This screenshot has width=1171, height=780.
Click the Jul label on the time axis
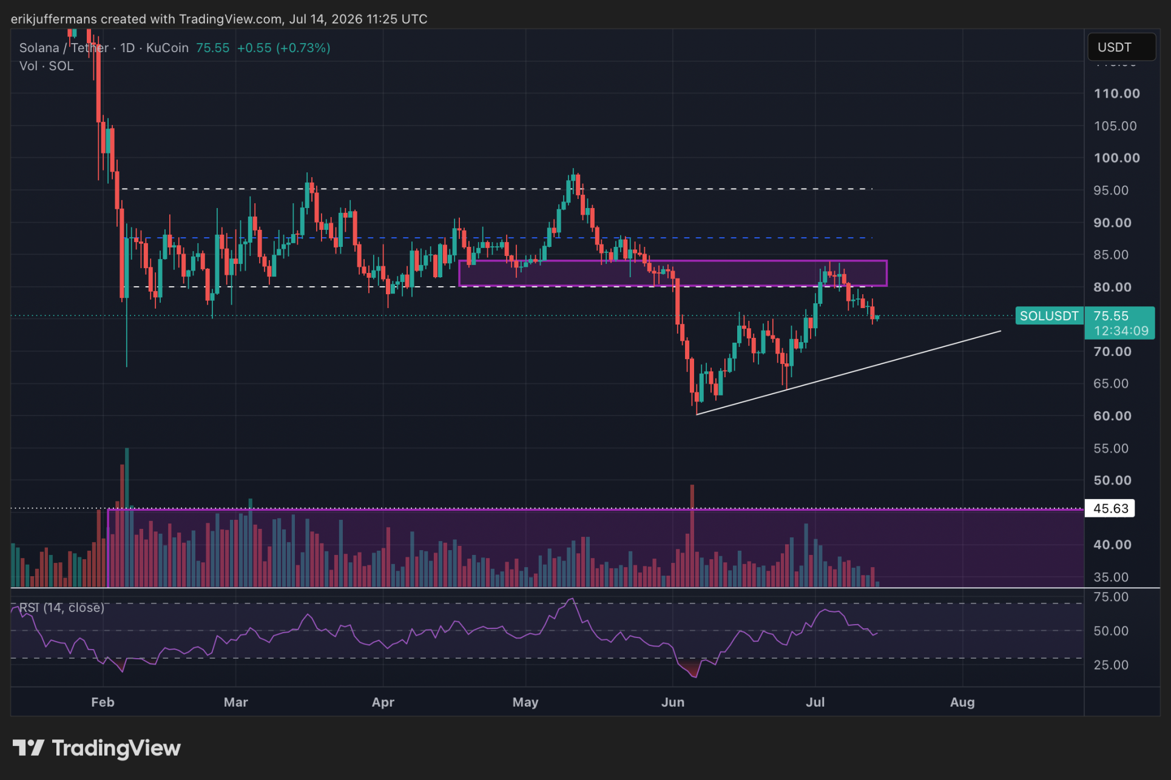pyautogui.click(x=815, y=702)
